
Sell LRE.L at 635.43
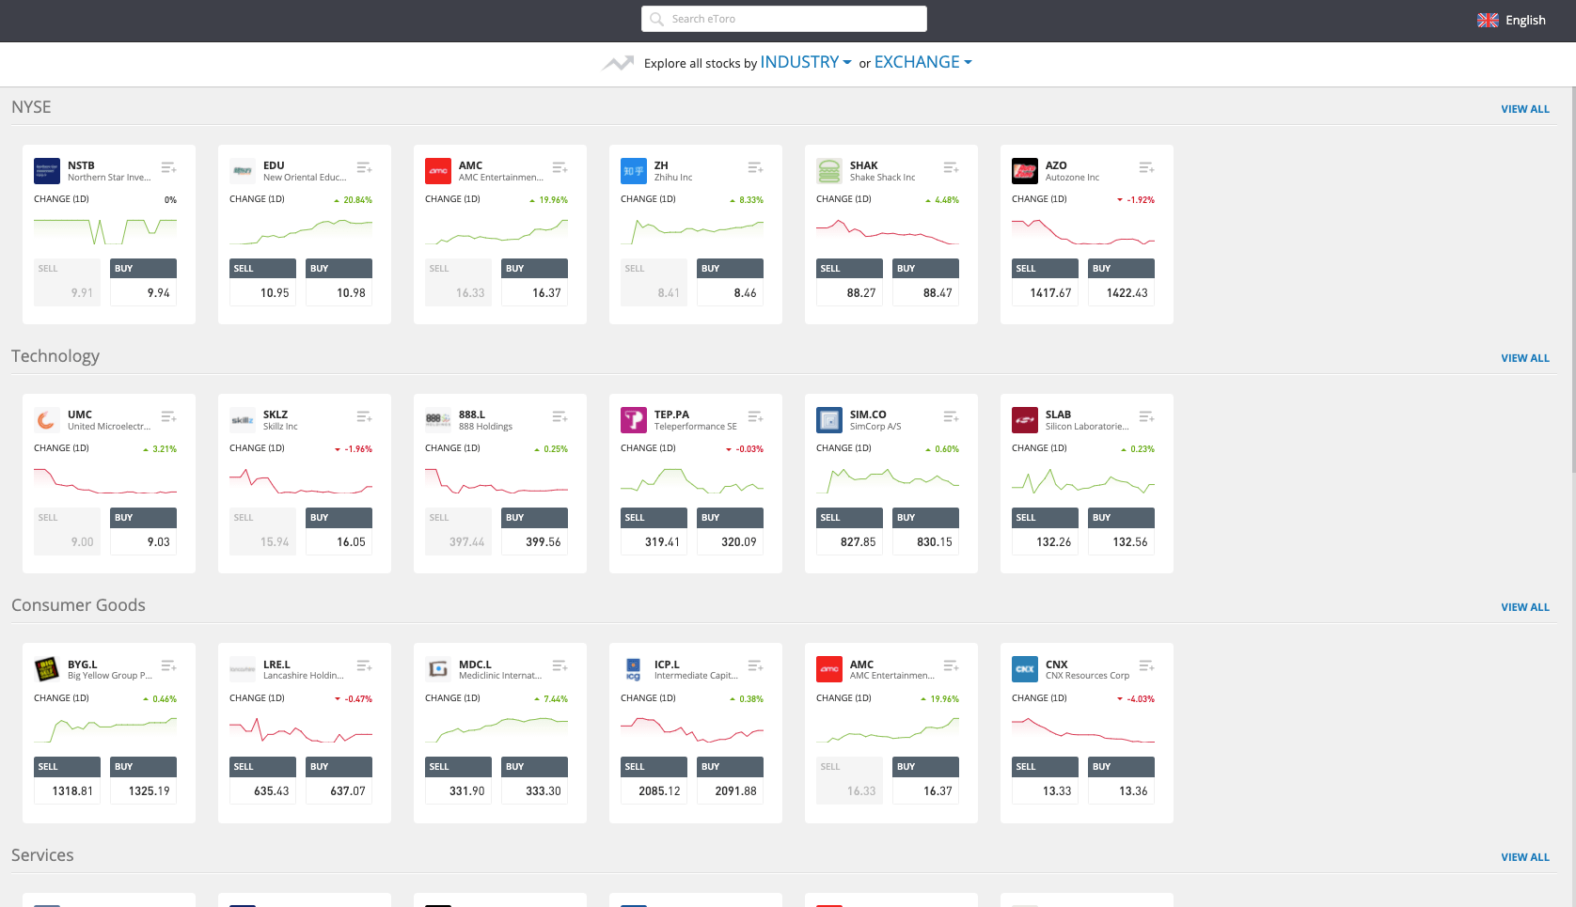point(262,780)
